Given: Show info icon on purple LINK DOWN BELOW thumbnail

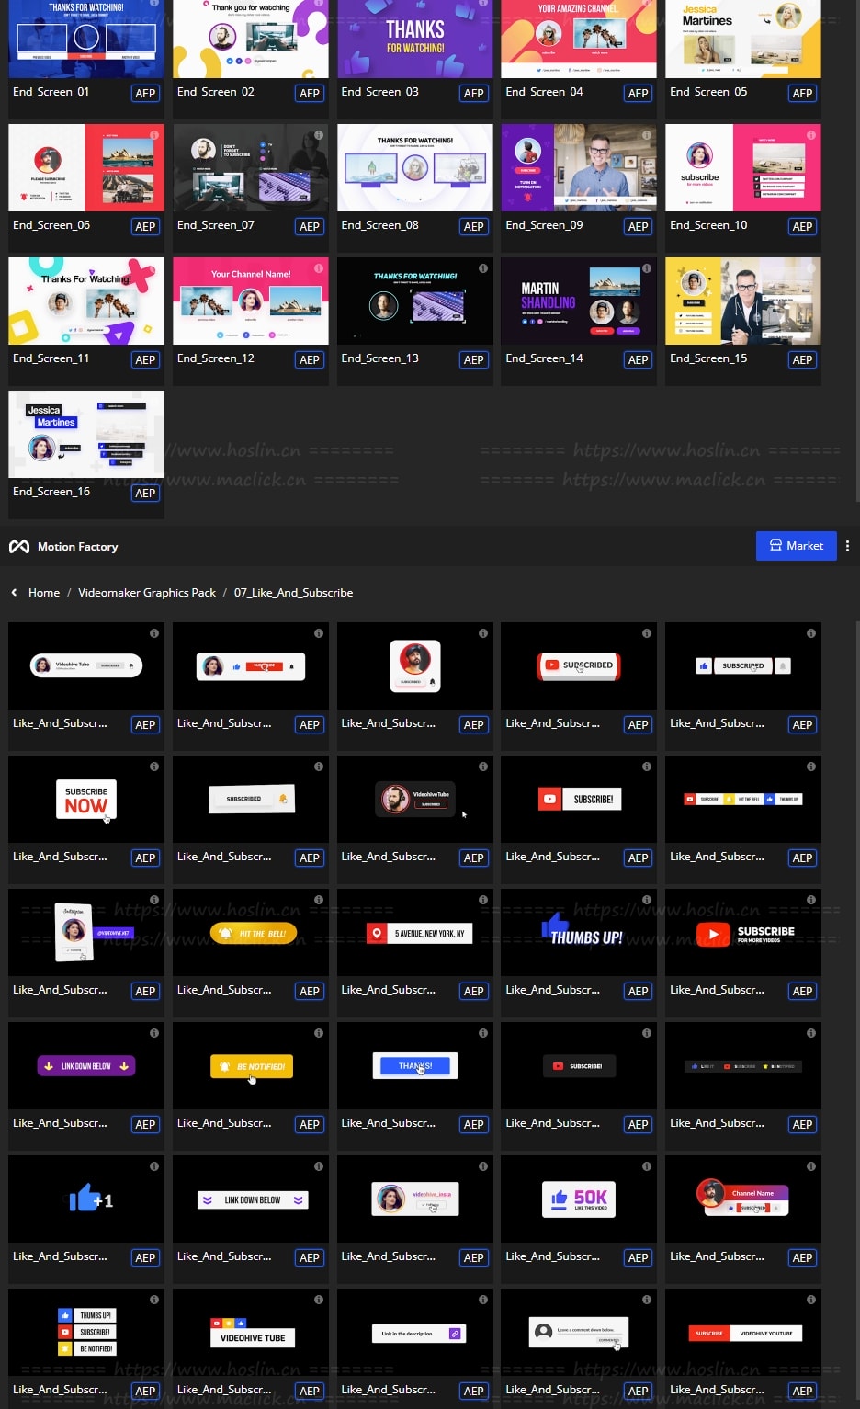Looking at the screenshot, I should click(x=154, y=1032).
